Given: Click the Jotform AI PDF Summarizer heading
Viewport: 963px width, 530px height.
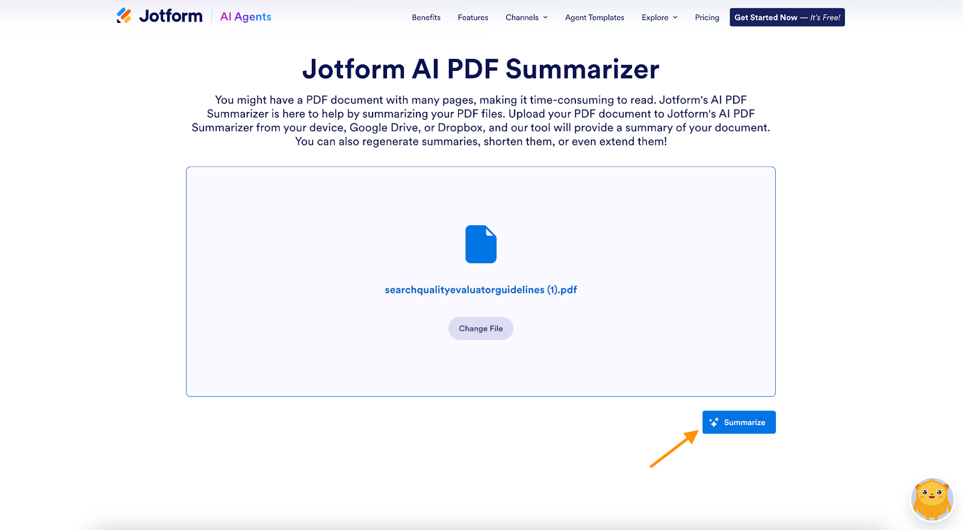Looking at the screenshot, I should pos(481,69).
